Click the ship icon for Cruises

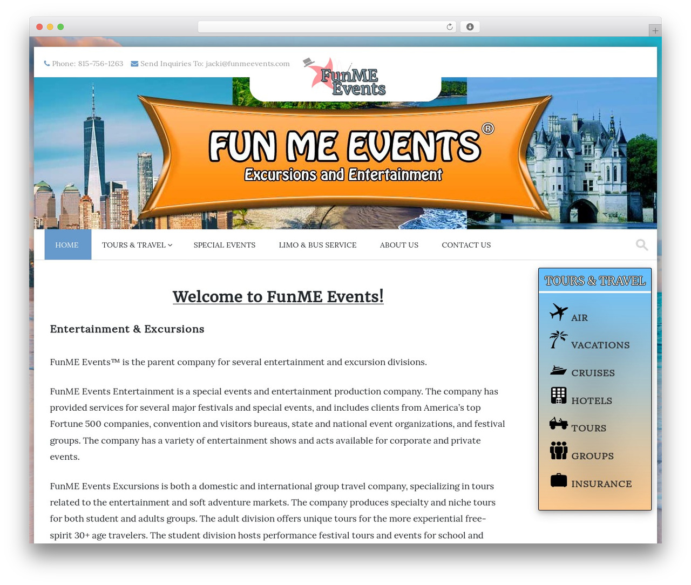pos(559,370)
